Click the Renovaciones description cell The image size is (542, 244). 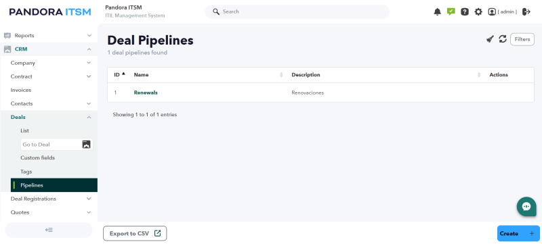[308, 93]
